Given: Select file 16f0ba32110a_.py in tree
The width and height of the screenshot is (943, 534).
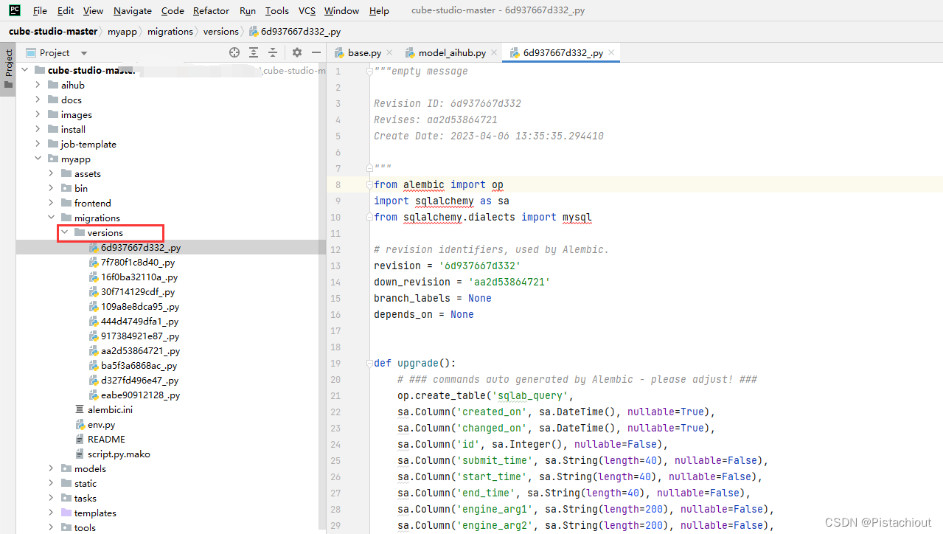Looking at the screenshot, I should pyautogui.click(x=139, y=277).
